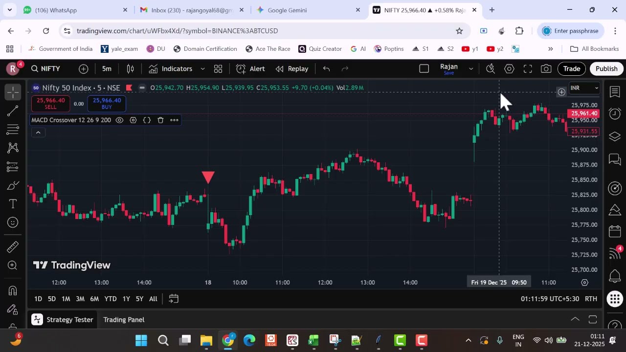Select the 1M date range

pyautogui.click(x=66, y=299)
